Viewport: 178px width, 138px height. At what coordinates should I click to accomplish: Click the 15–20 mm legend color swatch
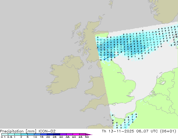tap(44, 134)
